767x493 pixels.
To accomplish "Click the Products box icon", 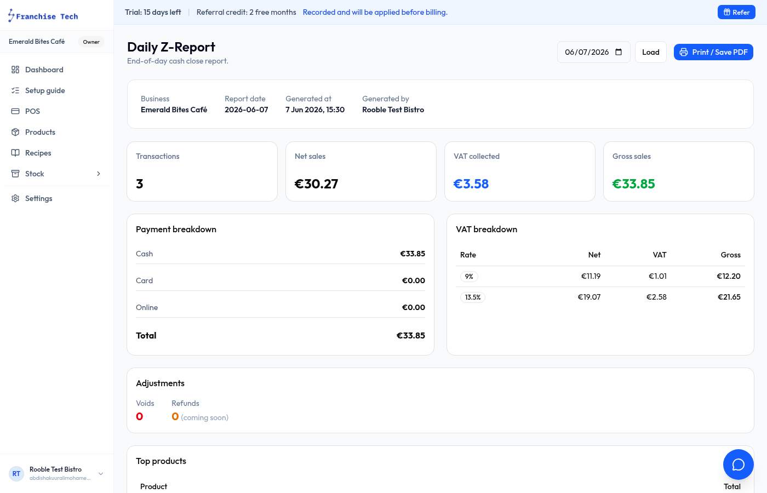I will 15,132.
